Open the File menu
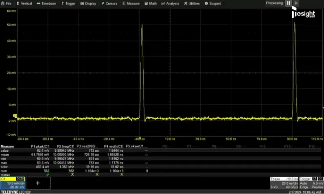 coord(6,4)
